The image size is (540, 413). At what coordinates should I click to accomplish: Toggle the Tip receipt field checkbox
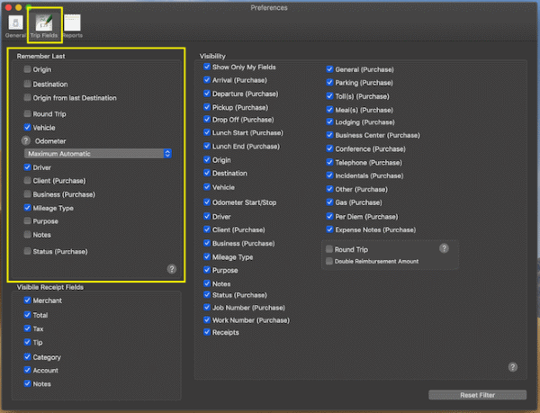[27, 343]
